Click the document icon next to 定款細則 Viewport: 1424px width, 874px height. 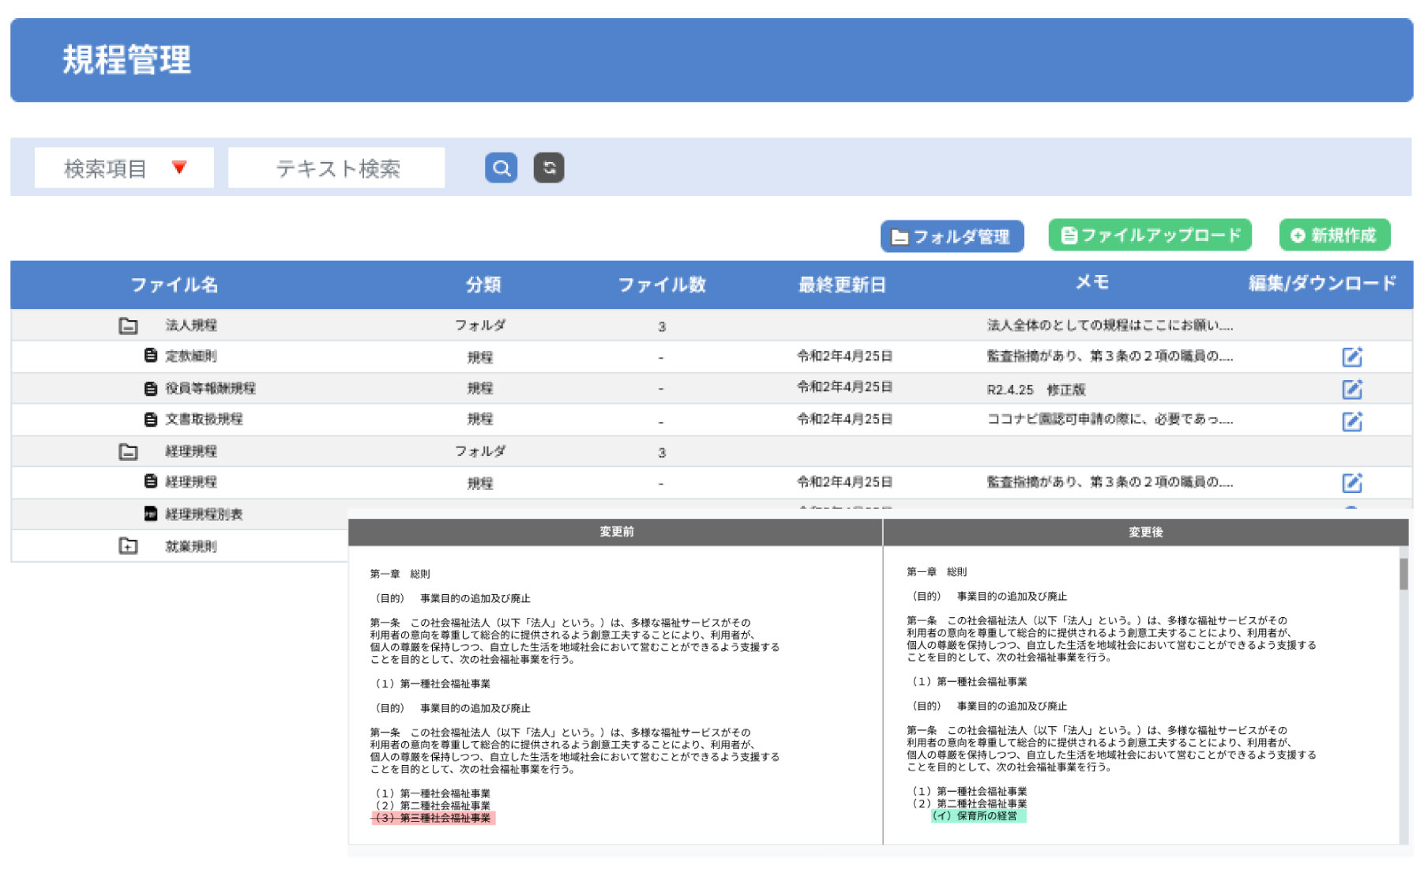coord(149,356)
